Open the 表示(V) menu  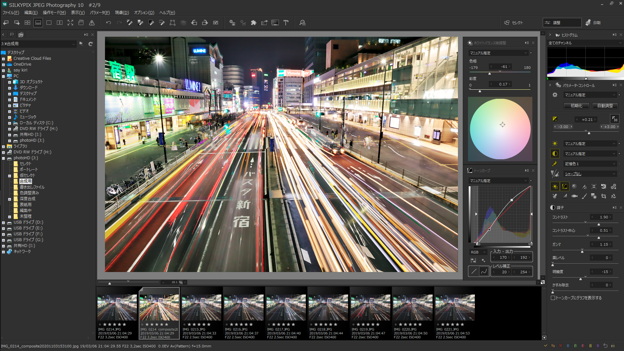coord(78,13)
